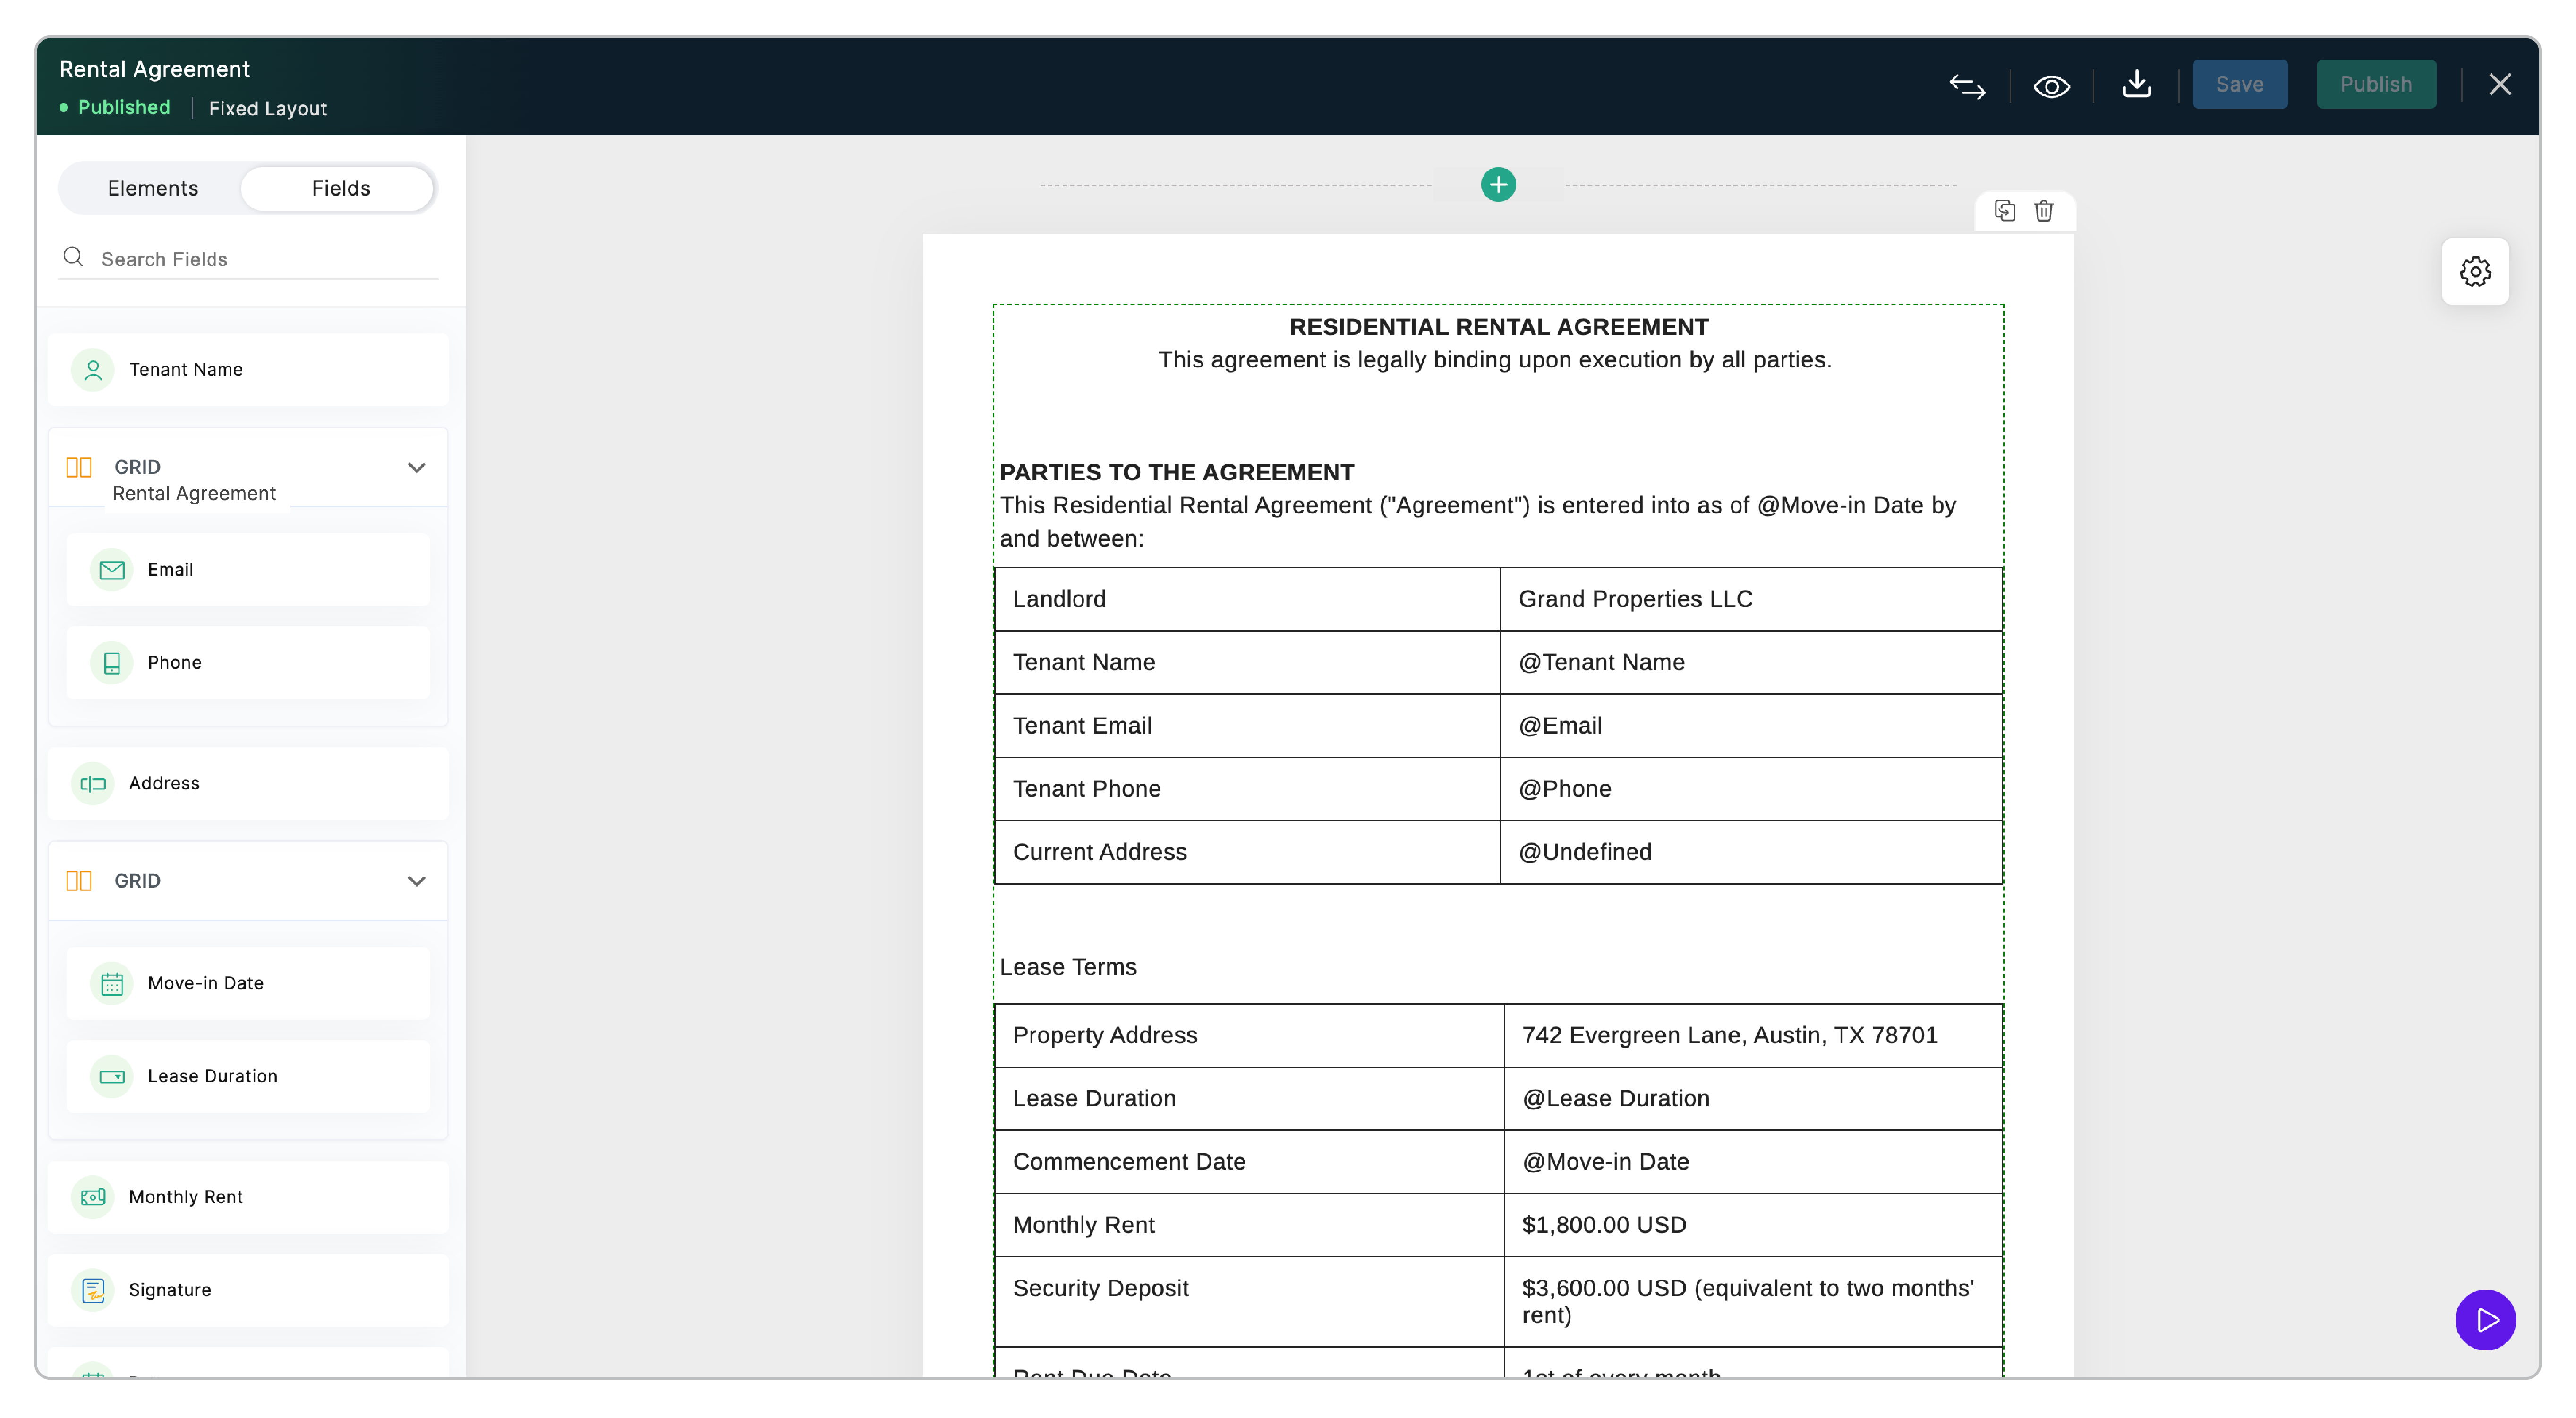
Task: Delete the page with trash icon
Action: [2044, 211]
